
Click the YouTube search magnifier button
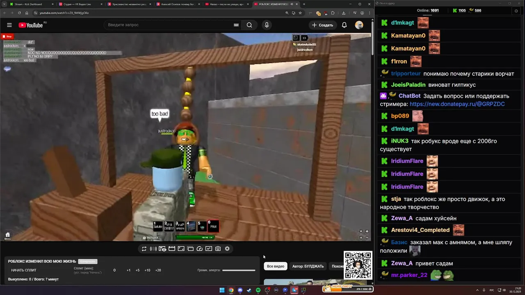(x=249, y=25)
